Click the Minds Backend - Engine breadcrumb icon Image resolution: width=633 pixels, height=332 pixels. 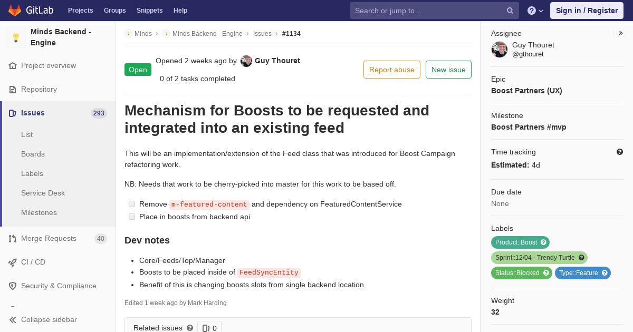click(166, 34)
